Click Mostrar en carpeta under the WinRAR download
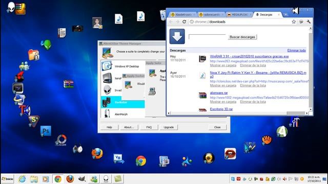Viewport: 328px width, 184px height. click(x=223, y=65)
